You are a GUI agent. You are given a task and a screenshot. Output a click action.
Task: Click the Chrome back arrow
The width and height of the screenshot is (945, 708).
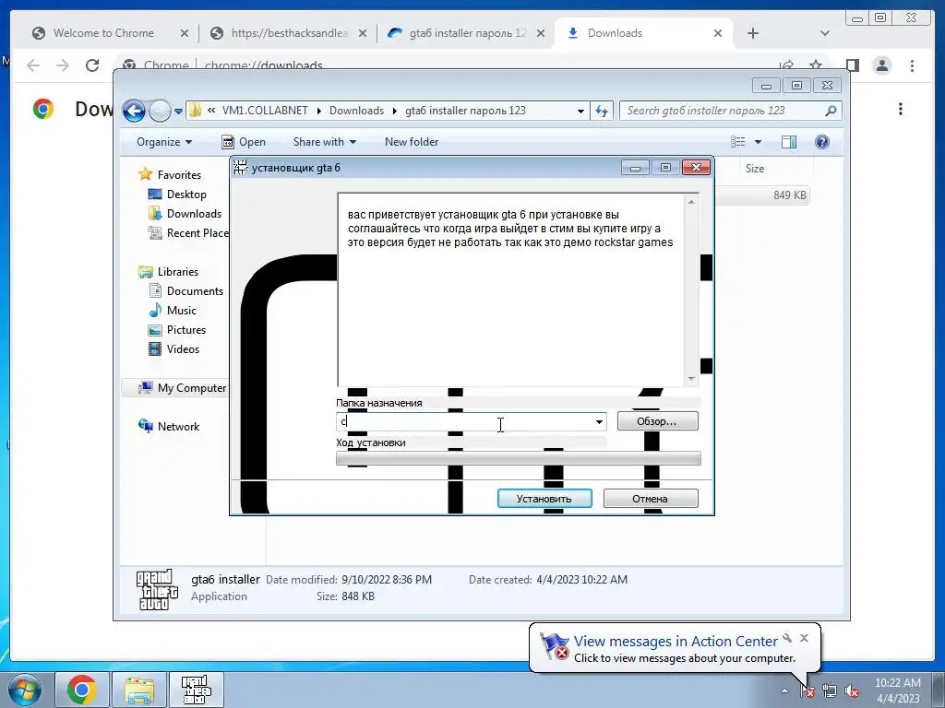point(33,65)
